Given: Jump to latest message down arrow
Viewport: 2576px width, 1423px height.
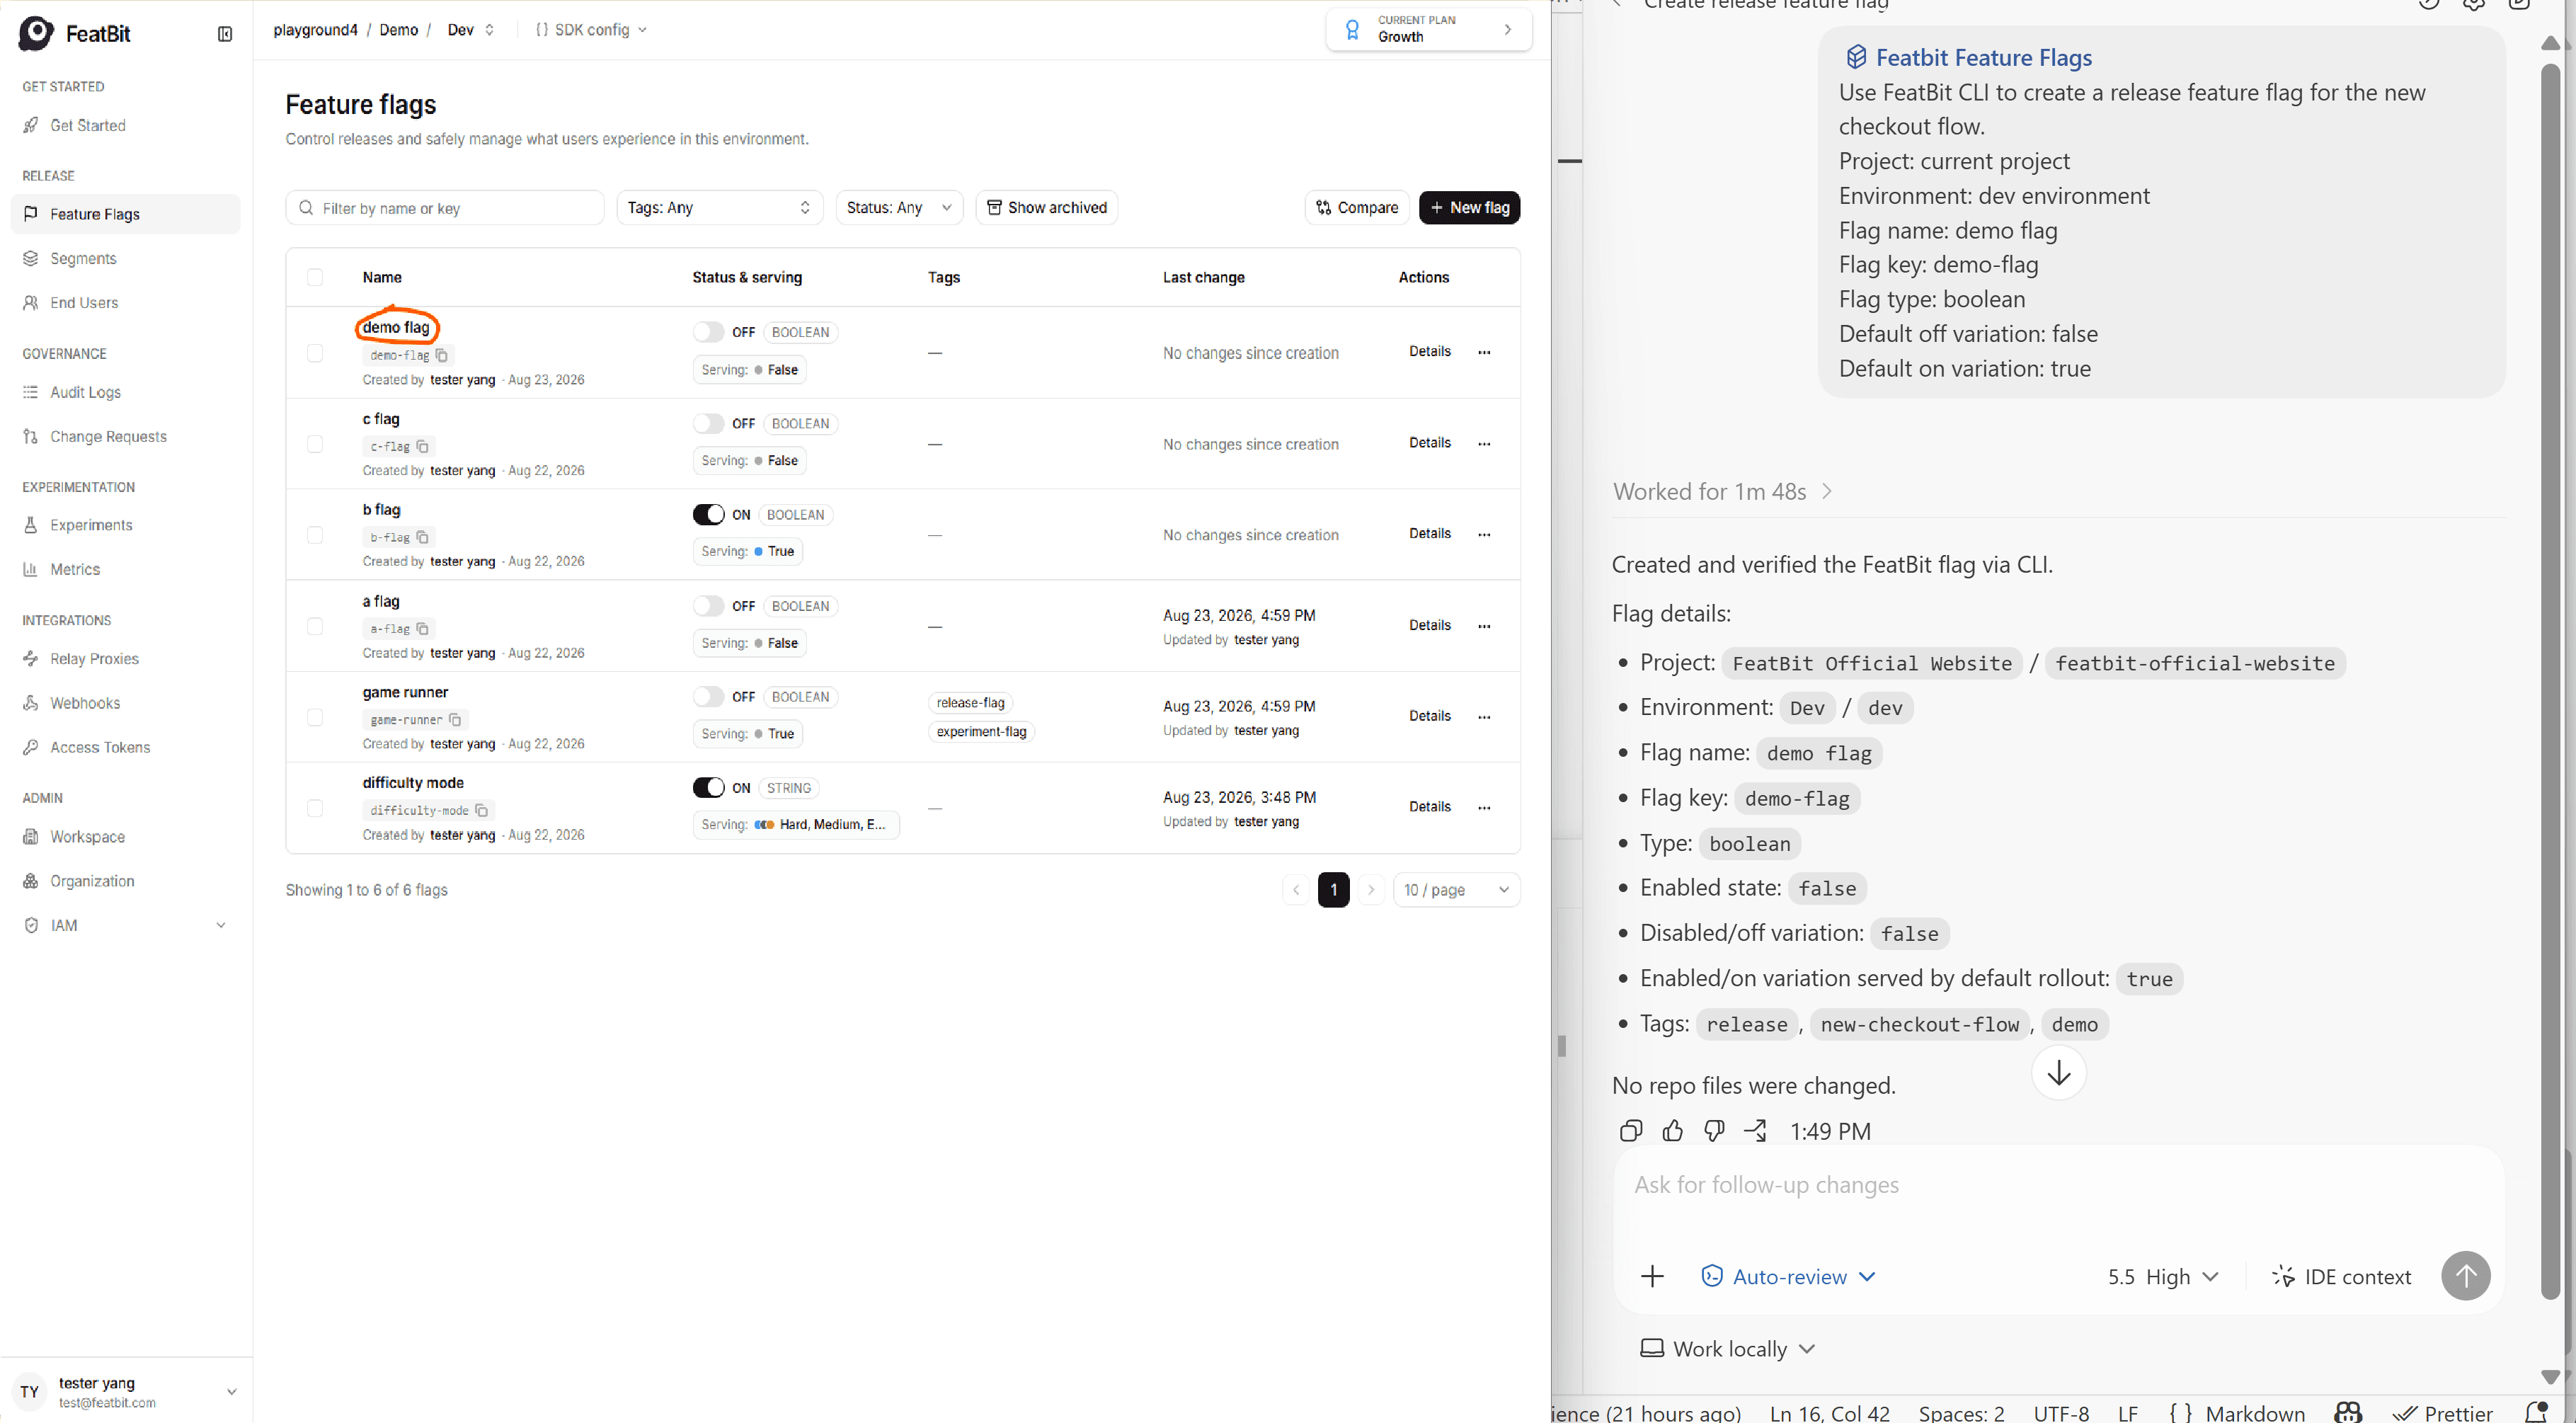Looking at the screenshot, I should point(2058,1073).
